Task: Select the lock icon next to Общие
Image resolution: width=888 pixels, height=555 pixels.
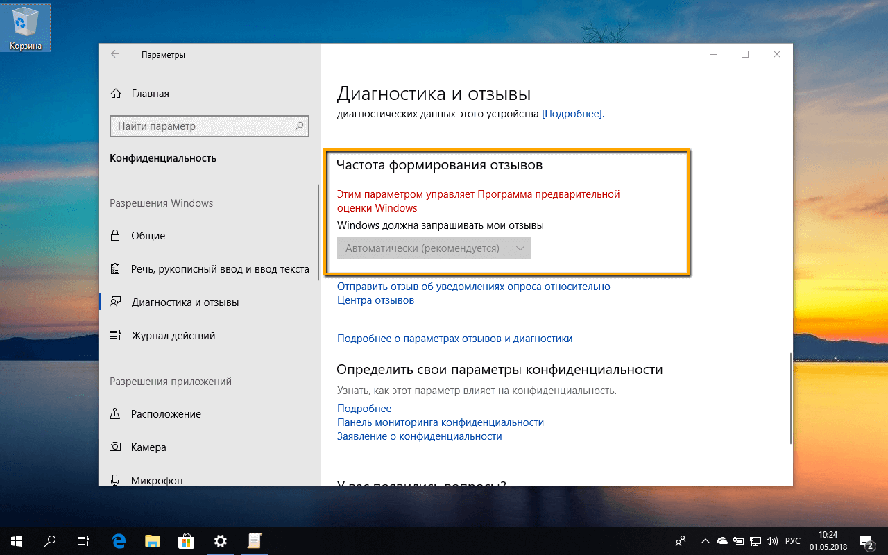Action: pyautogui.click(x=114, y=236)
